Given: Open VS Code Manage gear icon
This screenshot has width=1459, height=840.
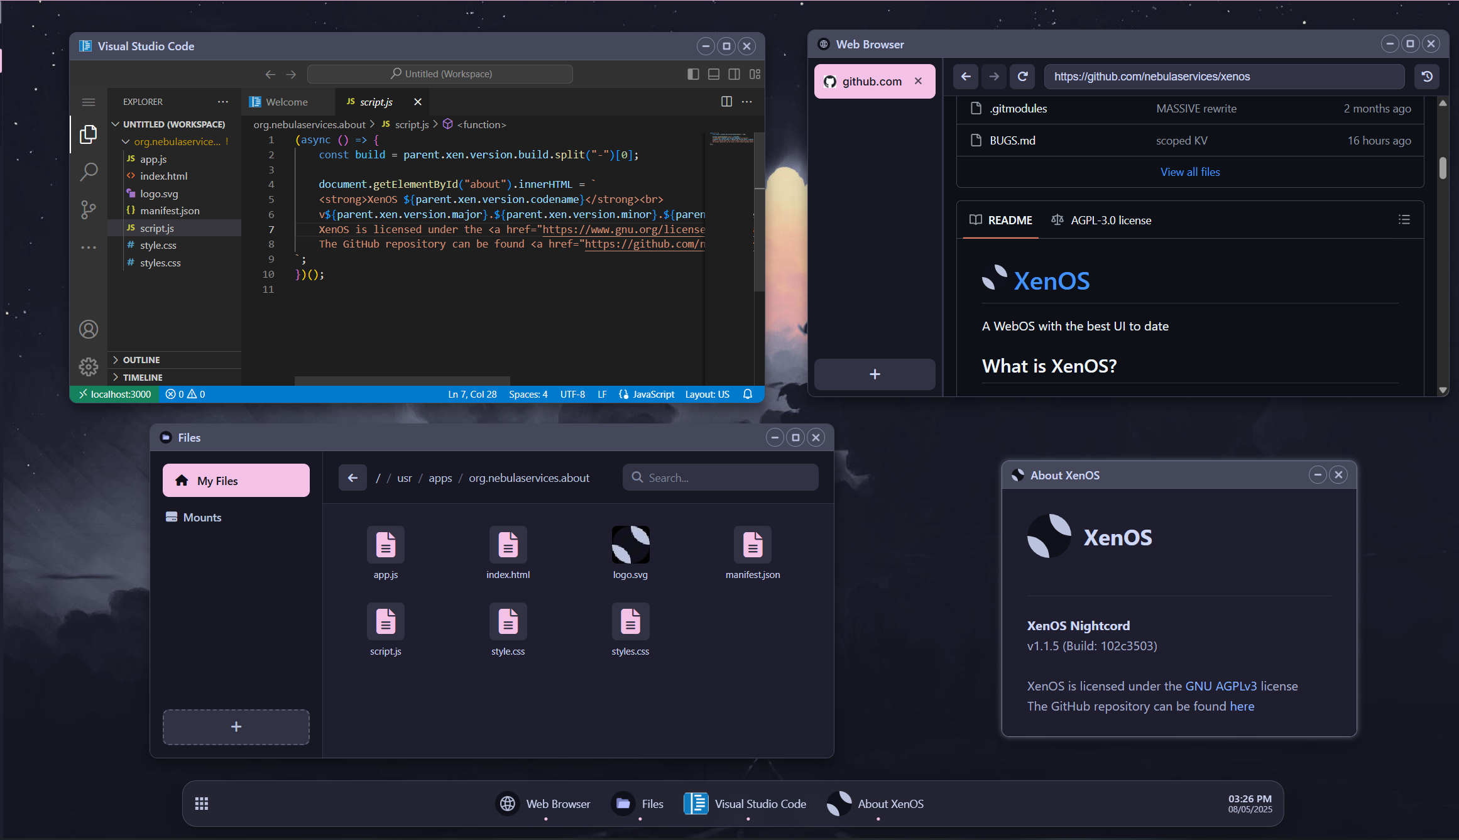Looking at the screenshot, I should coord(89,367).
